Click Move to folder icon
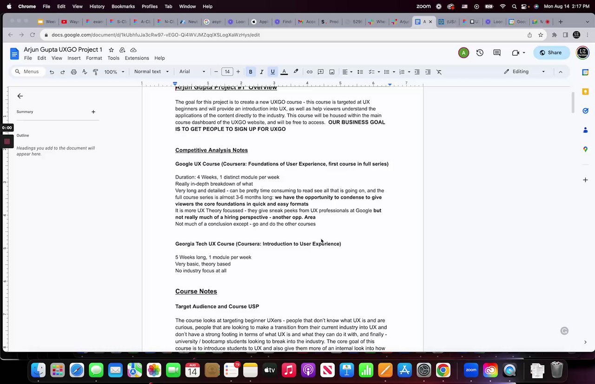Image resolution: width=595 pixels, height=384 pixels. [122, 50]
